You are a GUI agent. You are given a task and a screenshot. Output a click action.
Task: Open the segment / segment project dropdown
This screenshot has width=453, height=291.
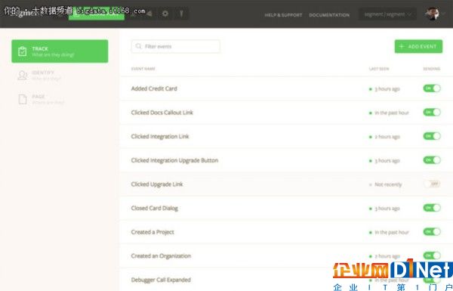387,14
